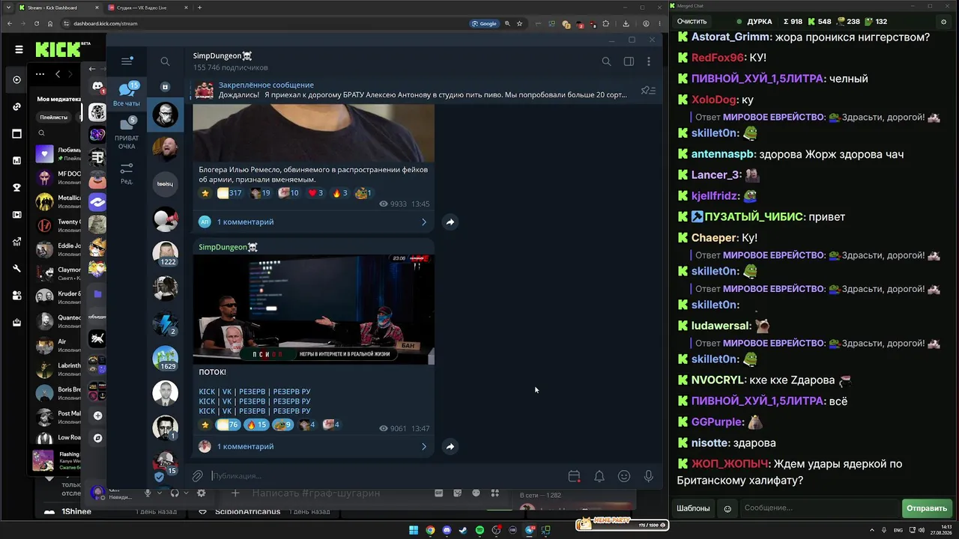Add star reaction to ПОТОК! post
Viewport: 959px width, 539px height.
[205, 425]
